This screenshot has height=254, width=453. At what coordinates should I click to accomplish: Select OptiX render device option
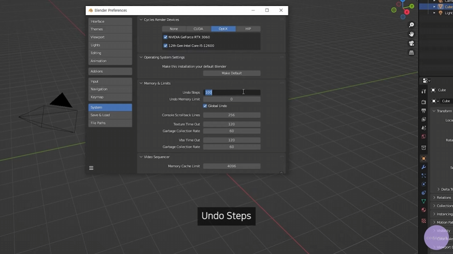[223, 29]
